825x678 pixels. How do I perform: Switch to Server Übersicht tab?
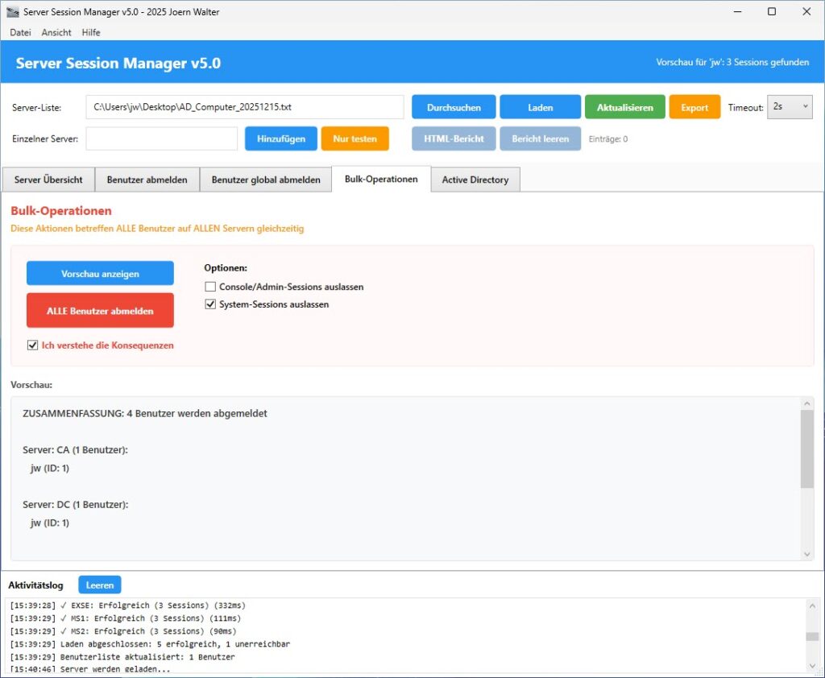coord(48,180)
